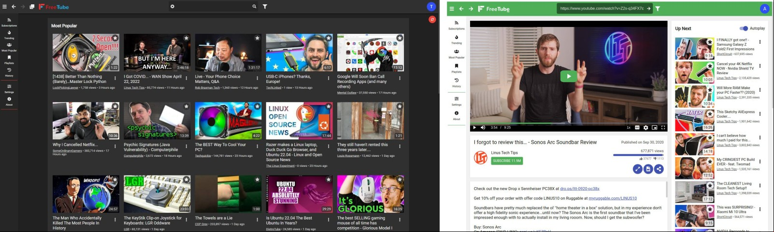Open options for Your Phone Choice Matters video
The height and width of the screenshot is (232, 774).
point(257,78)
